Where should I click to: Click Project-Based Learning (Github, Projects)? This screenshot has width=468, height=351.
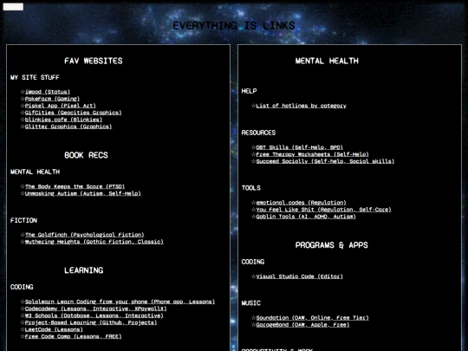coord(91,322)
